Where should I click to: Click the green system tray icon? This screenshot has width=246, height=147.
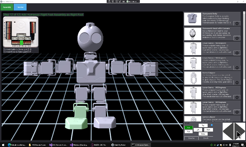click(212, 145)
